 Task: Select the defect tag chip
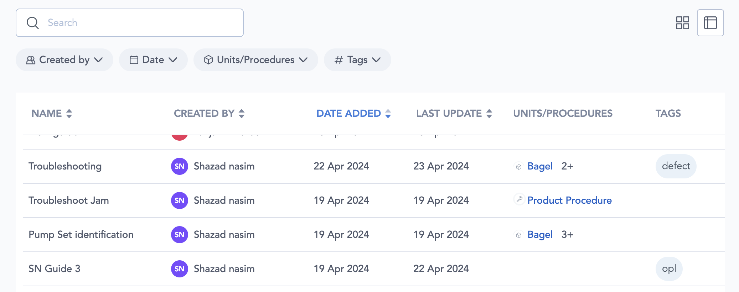tap(676, 166)
